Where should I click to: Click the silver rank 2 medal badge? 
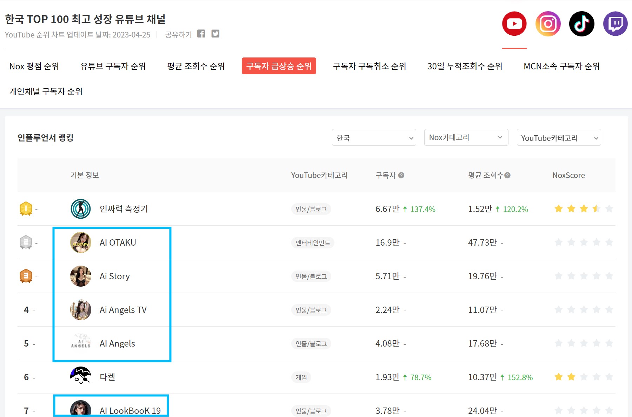(x=26, y=242)
